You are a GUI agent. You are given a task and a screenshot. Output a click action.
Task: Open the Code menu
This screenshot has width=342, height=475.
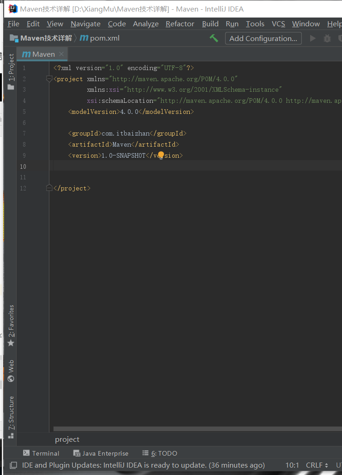coord(117,24)
